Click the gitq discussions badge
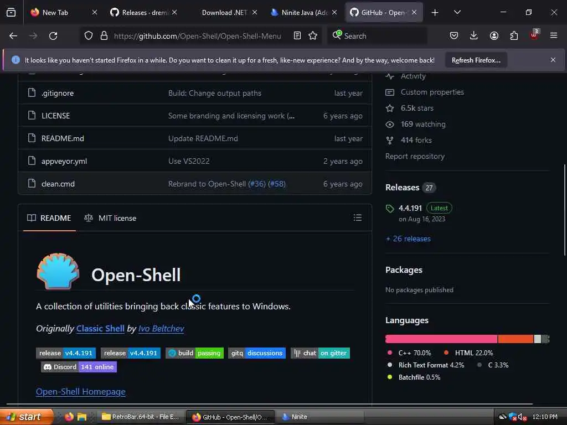Image resolution: width=567 pixels, height=425 pixels. coord(257,353)
